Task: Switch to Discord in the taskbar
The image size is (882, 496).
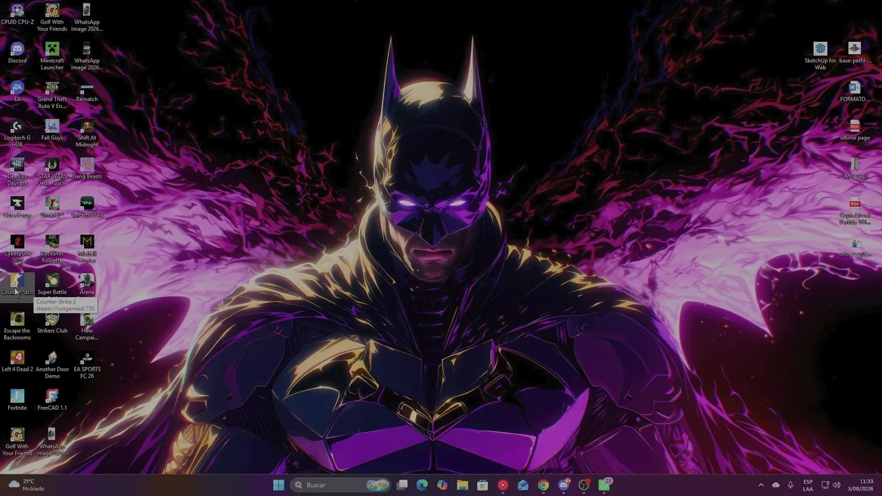Action: point(564,485)
